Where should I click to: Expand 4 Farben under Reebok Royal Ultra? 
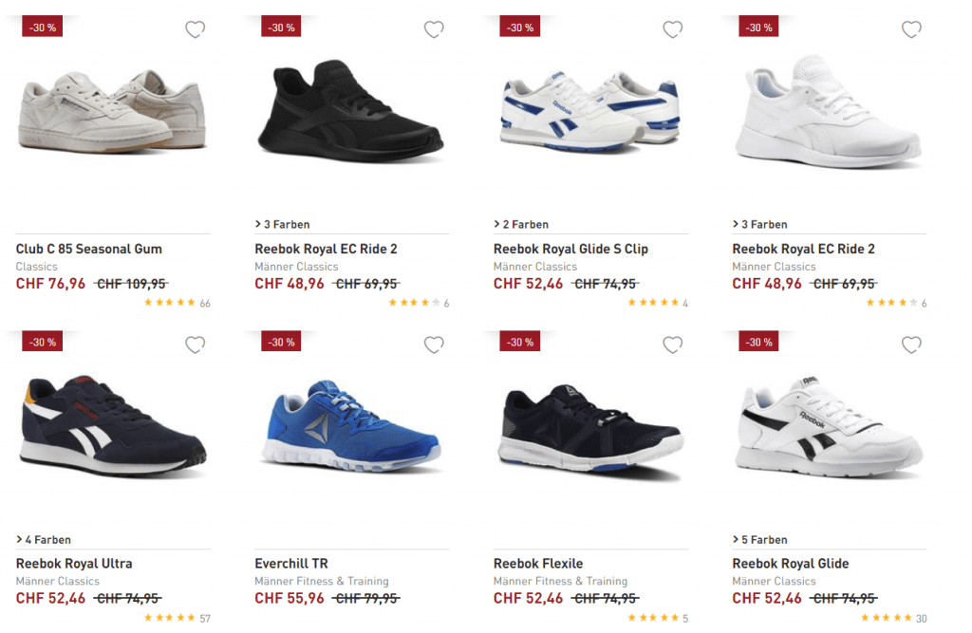[x=44, y=540]
